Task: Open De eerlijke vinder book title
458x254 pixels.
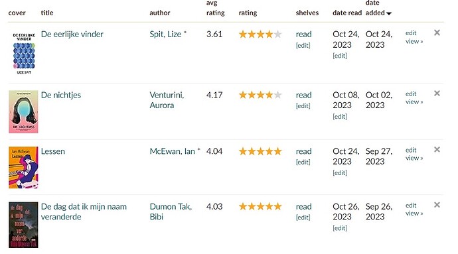Action: point(72,34)
